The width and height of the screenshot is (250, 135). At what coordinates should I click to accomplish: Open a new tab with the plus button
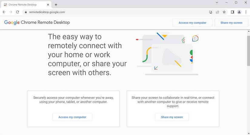(x=56, y=5)
